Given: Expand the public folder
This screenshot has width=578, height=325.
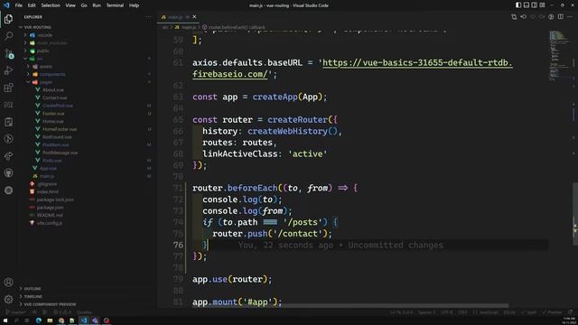Looking at the screenshot, I should click(x=42, y=51).
